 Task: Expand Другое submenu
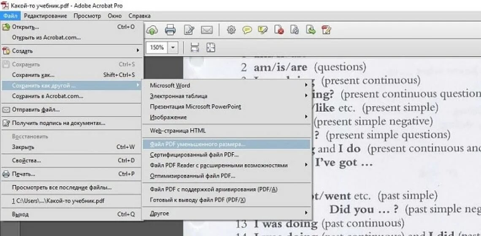pyautogui.click(x=227, y=213)
